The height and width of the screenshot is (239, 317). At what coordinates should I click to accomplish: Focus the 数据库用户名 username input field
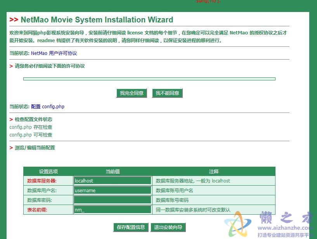(113, 190)
